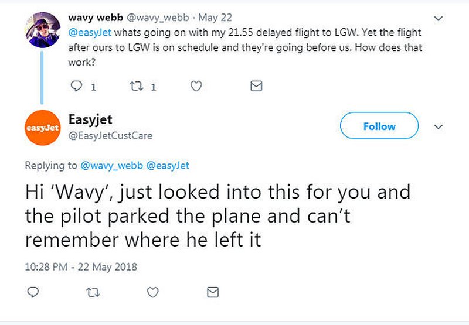
Task: Reply to wavy webb's tweet
Action: (x=76, y=86)
